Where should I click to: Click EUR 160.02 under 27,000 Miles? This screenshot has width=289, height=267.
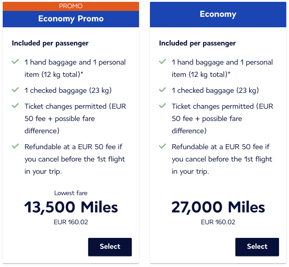(x=218, y=222)
